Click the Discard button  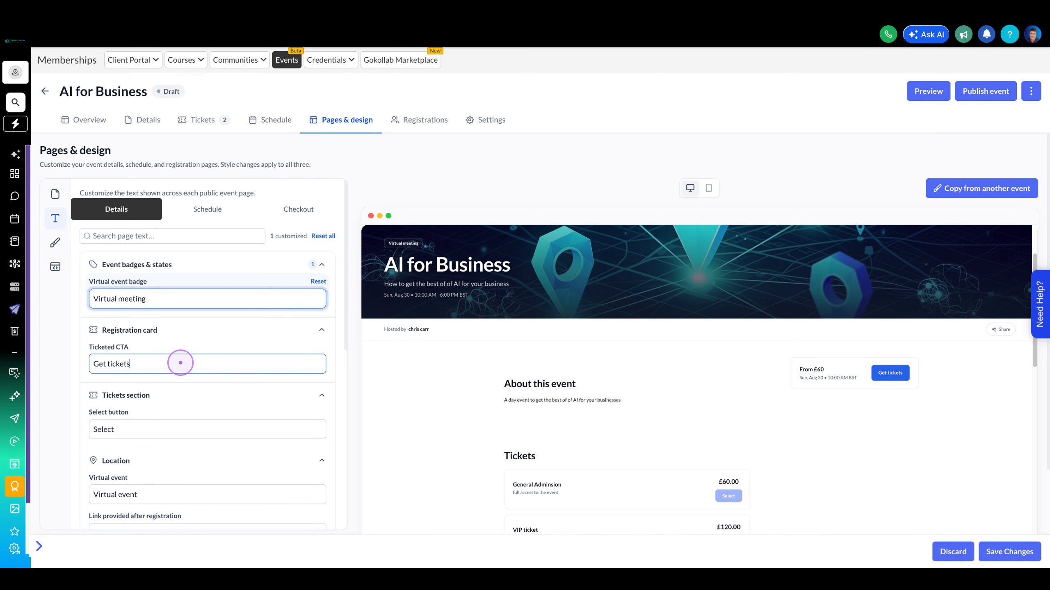(953, 551)
